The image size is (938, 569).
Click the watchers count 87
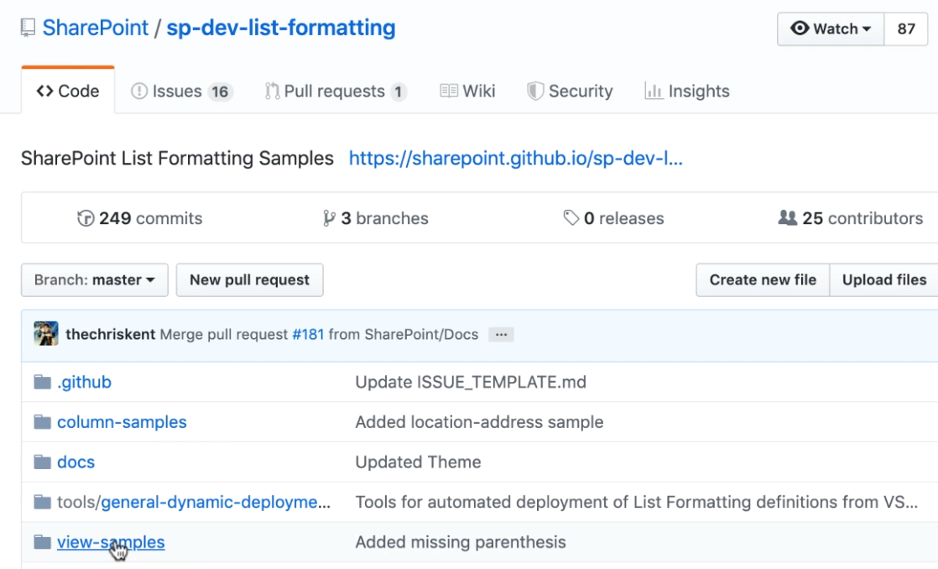pos(905,29)
